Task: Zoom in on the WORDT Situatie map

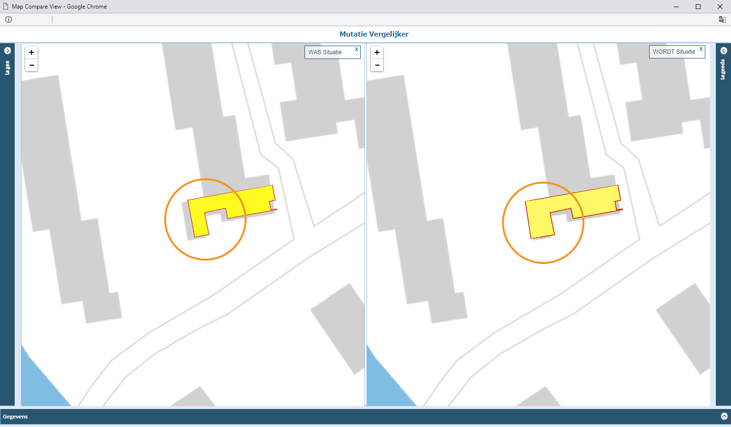Action: [377, 52]
